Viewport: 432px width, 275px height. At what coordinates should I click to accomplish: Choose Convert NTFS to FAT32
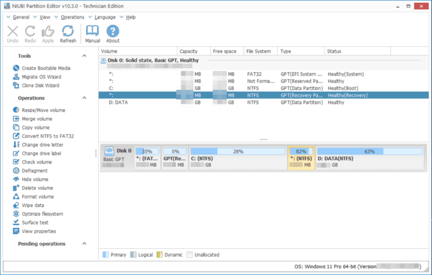43,136
